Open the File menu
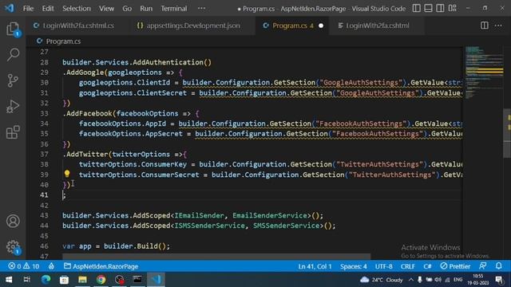Viewport: 511px width, 287px height. [28, 9]
